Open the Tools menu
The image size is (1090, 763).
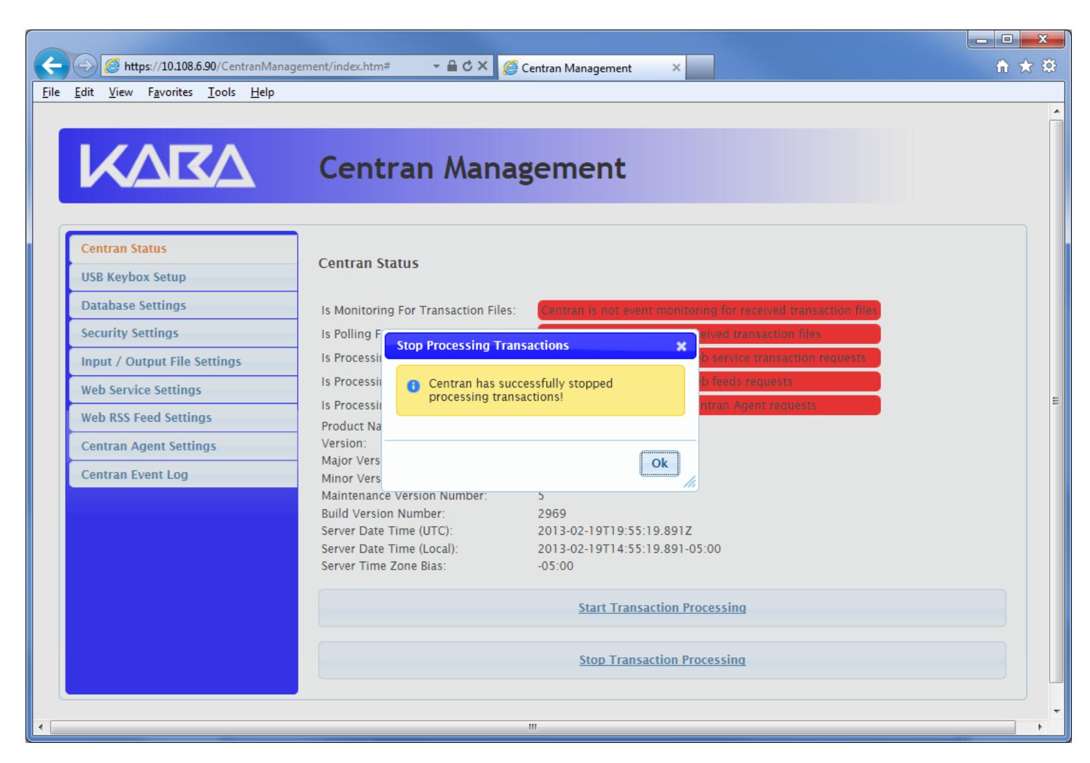(x=221, y=92)
